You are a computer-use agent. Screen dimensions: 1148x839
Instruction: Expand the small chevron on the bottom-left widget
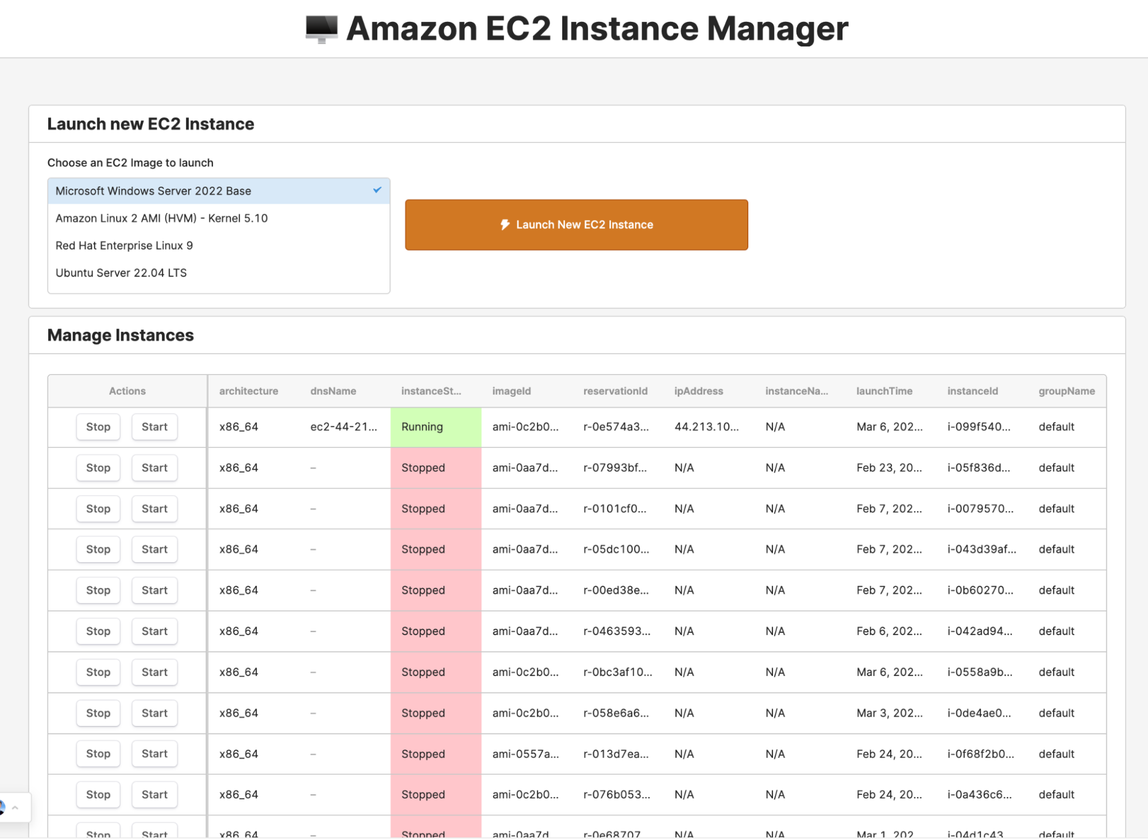coord(16,807)
